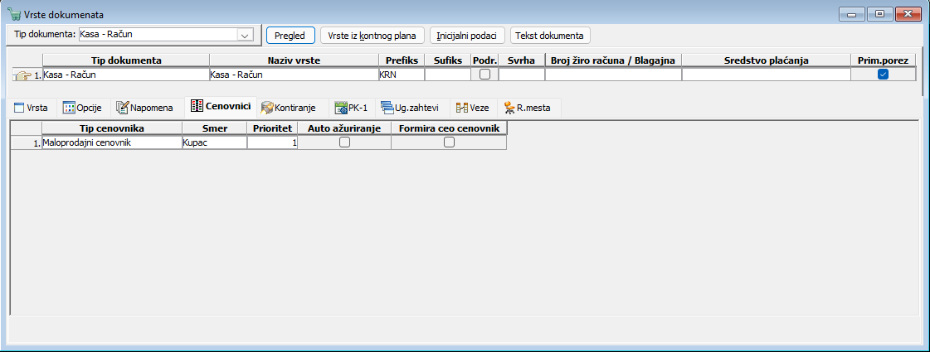Open the R.mesta tab

click(x=528, y=108)
